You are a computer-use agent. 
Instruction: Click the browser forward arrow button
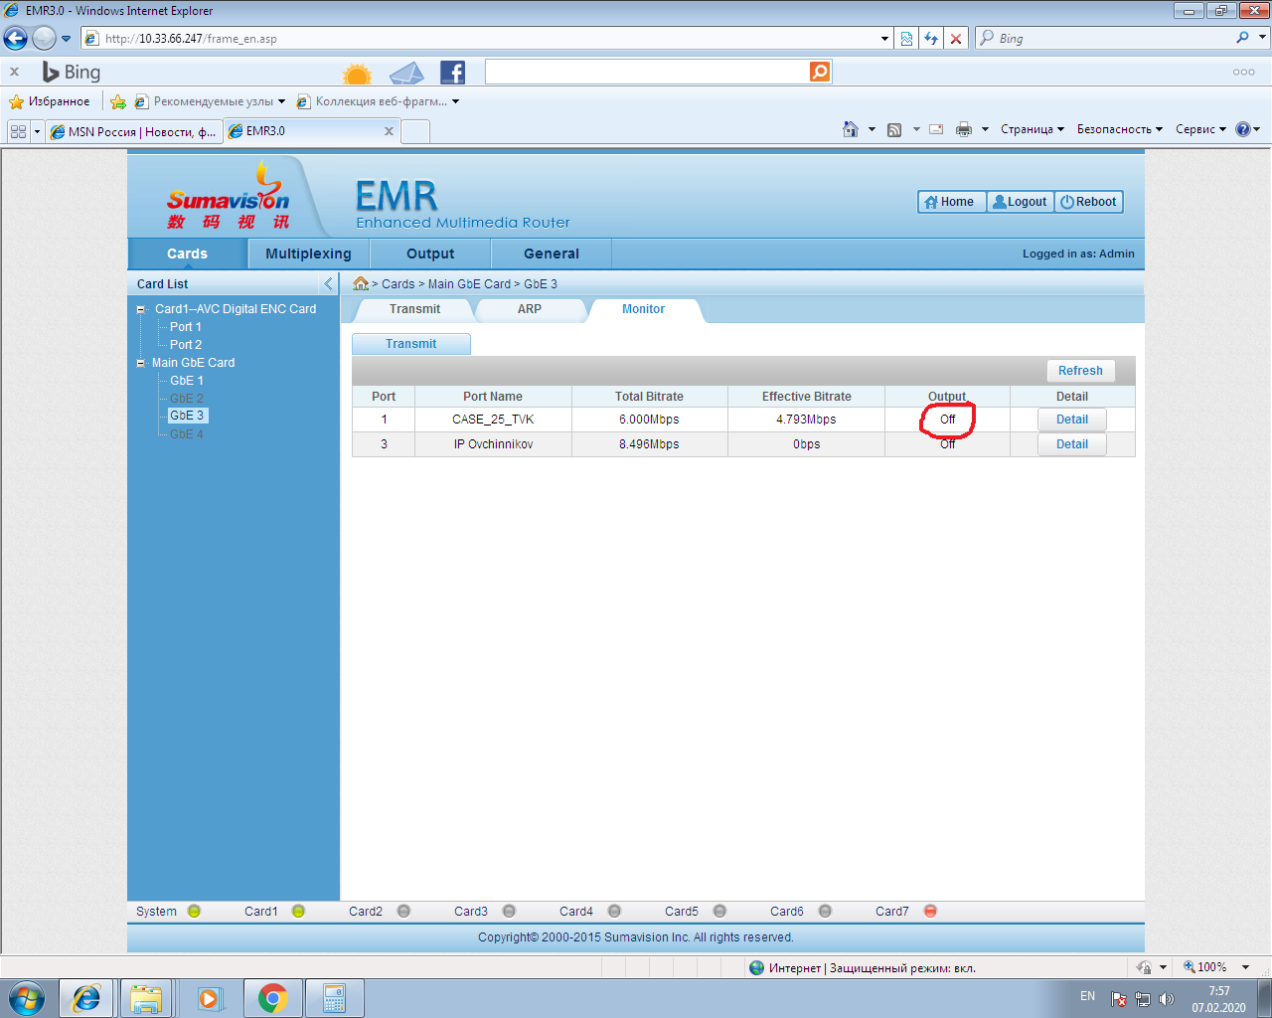click(x=44, y=39)
